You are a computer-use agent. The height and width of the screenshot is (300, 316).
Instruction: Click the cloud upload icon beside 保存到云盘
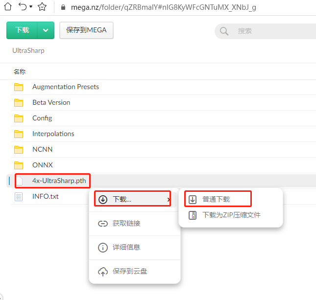pyautogui.click(x=103, y=272)
